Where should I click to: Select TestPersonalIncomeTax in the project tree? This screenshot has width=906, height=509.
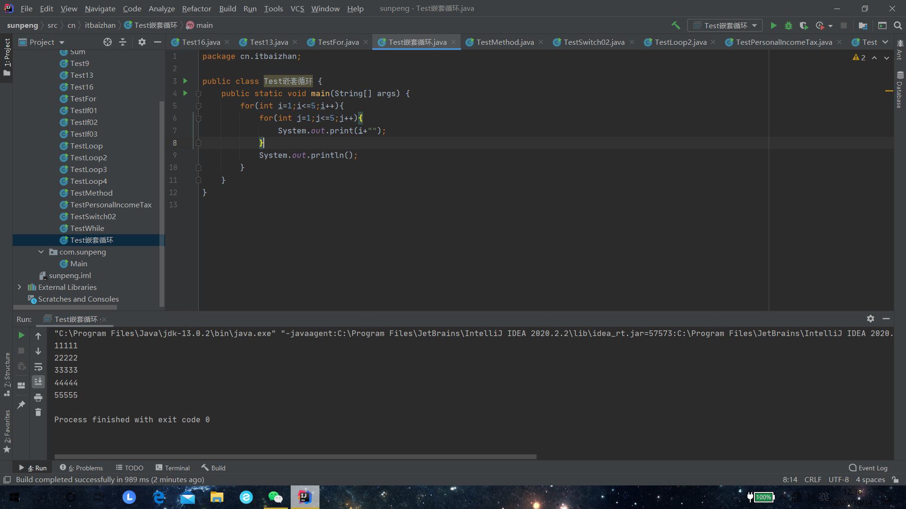(x=110, y=205)
